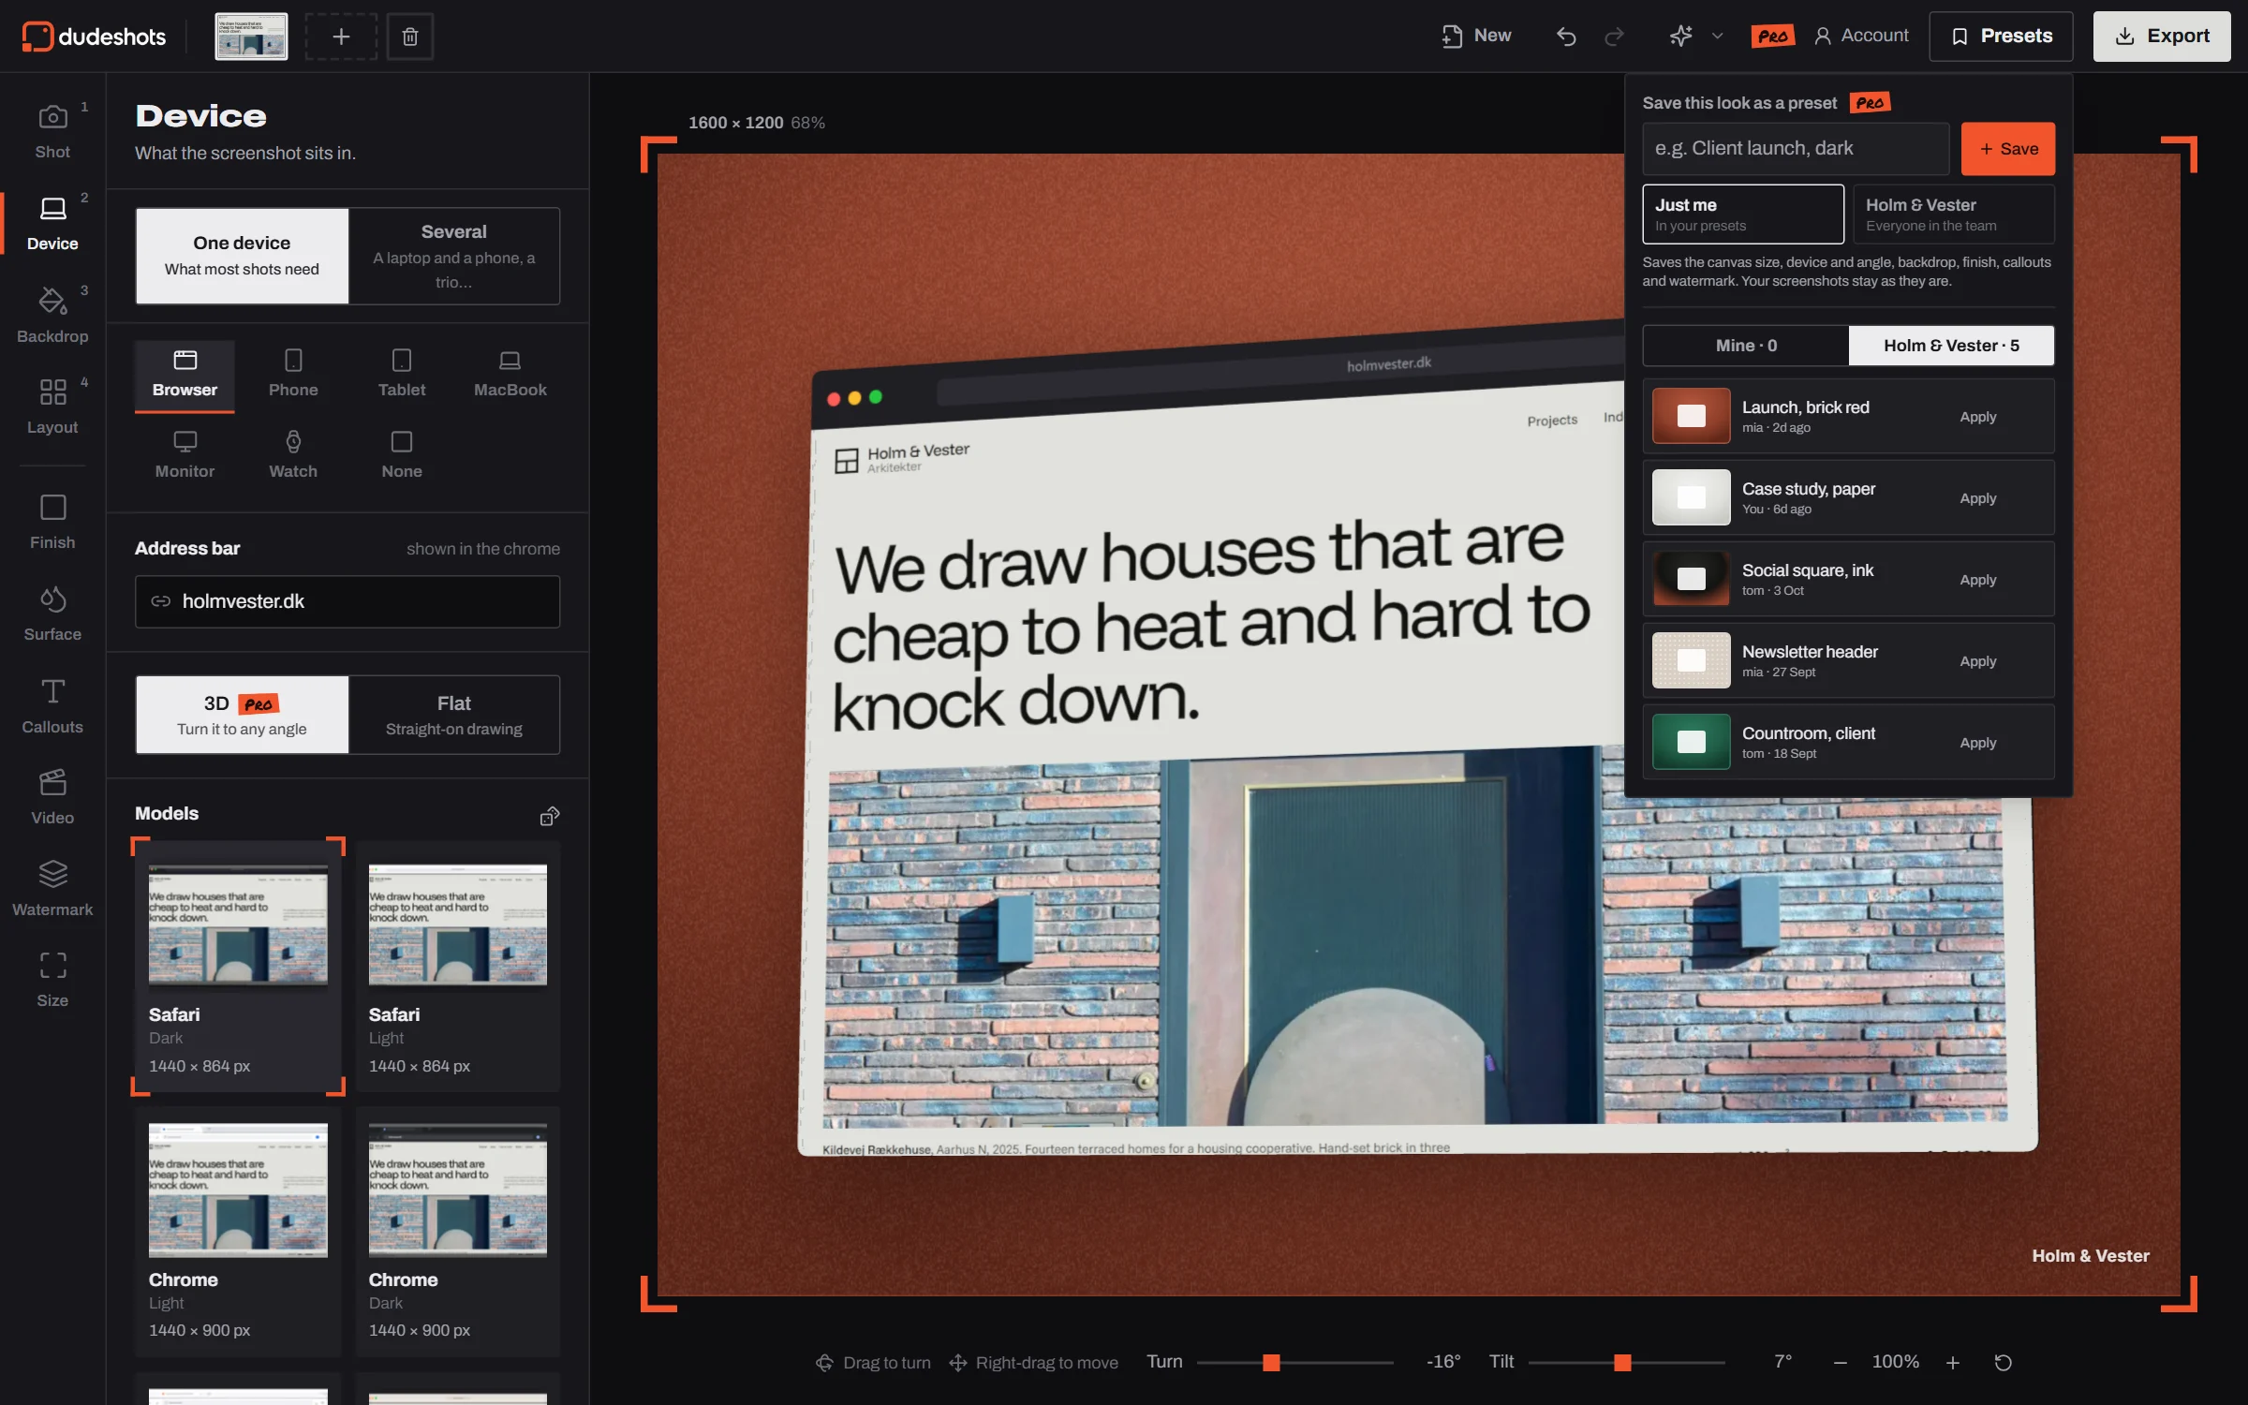This screenshot has width=2248, height=1405.
Task: Open the Video panel
Action: point(52,798)
